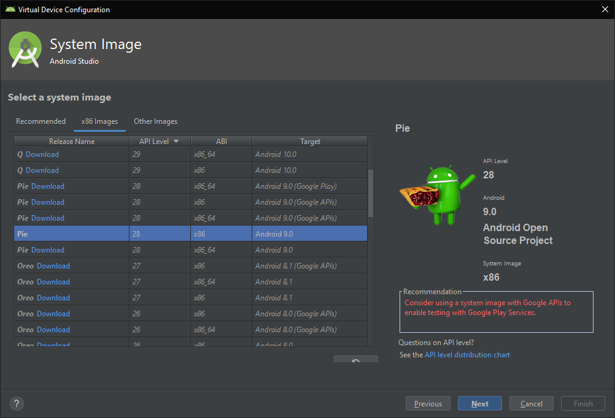Sort by the Release Name column header

coord(72,142)
